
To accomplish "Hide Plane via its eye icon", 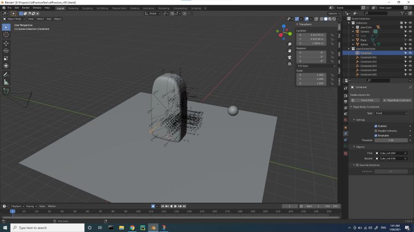I will tap(410, 40).
